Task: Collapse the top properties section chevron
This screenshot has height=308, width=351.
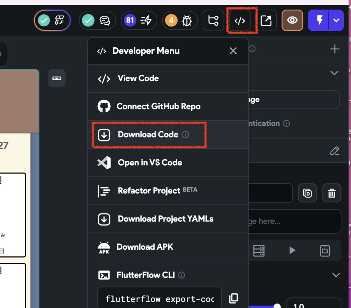Action: coord(334,73)
